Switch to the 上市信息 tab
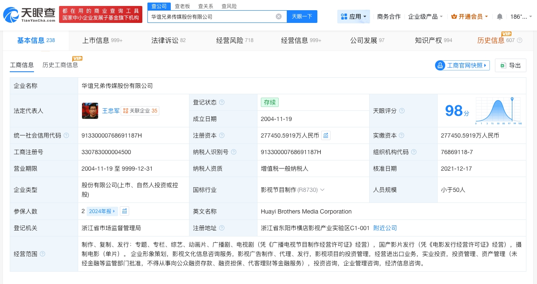 (x=102, y=40)
